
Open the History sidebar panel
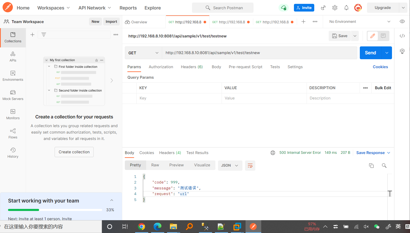(x=13, y=153)
